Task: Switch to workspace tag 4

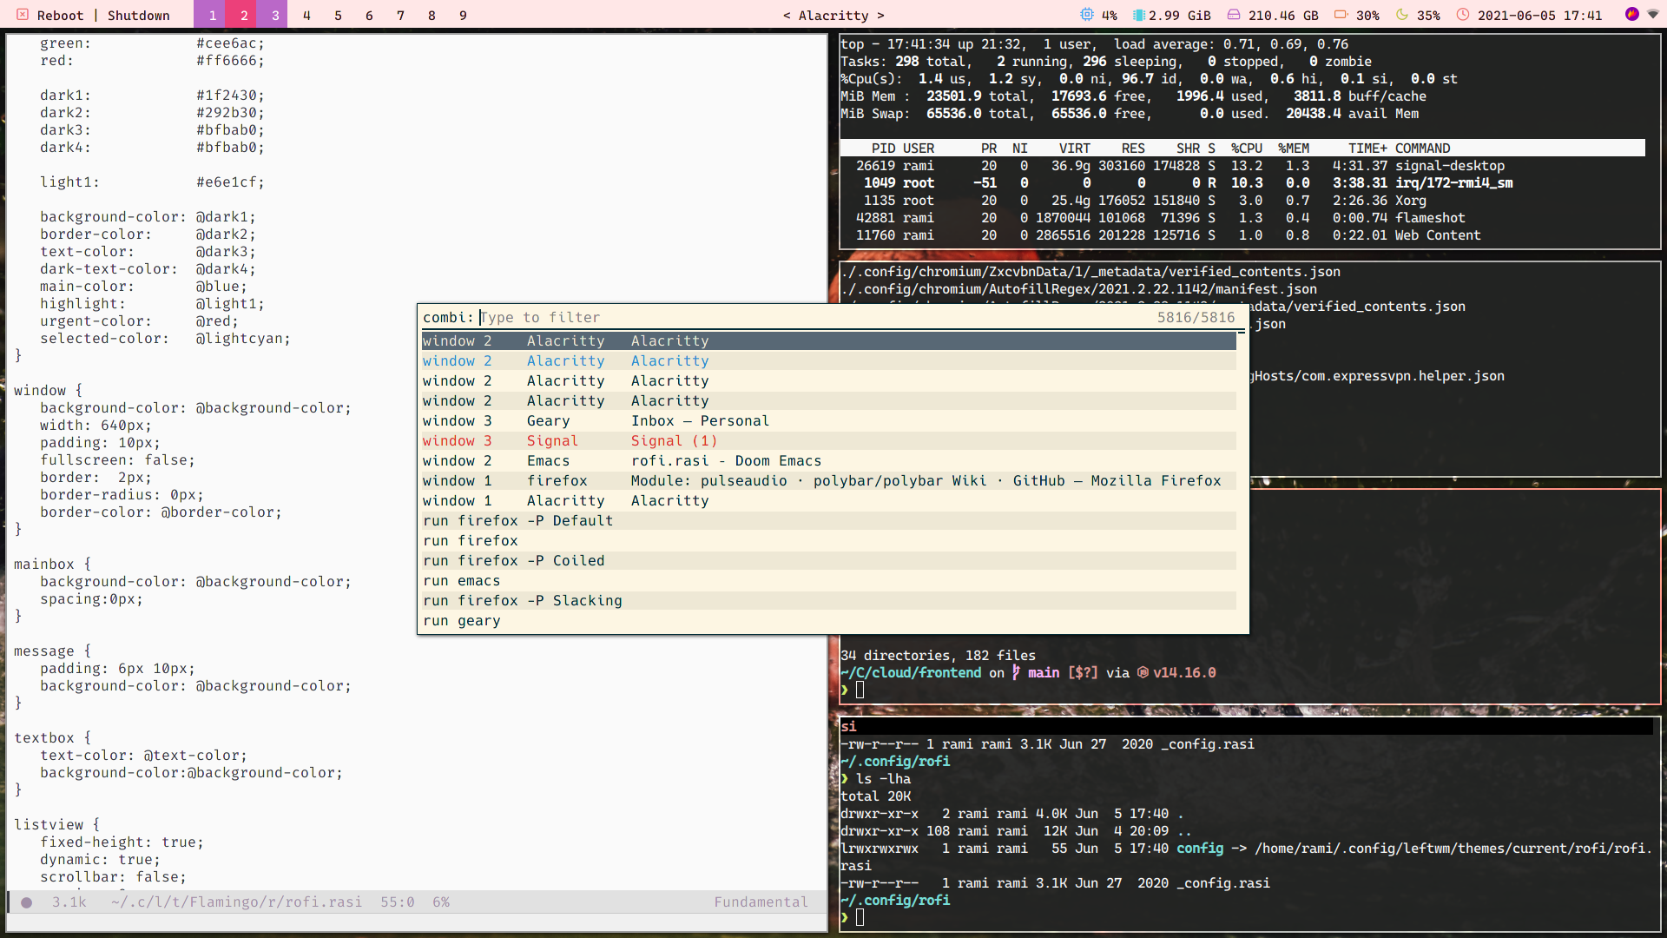Action: pyautogui.click(x=306, y=15)
